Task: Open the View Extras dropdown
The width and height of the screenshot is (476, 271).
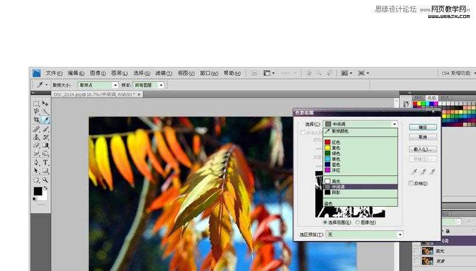Action: pos(269,73)
